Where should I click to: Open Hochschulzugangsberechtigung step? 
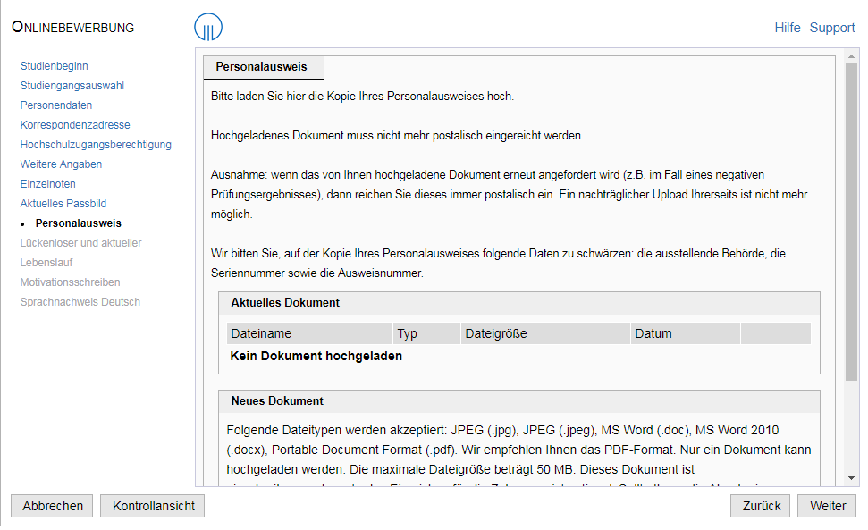pyautogui.click(x=96, y=145)
